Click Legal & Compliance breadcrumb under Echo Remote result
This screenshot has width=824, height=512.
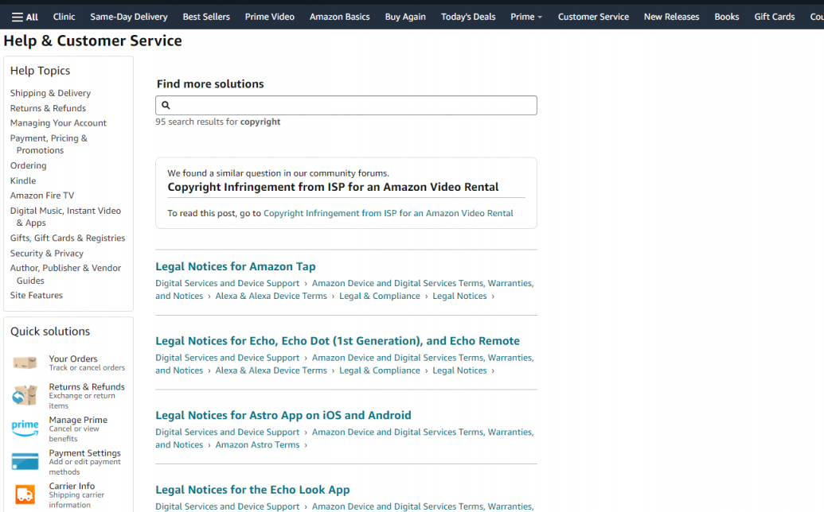(x=380, y=370)
